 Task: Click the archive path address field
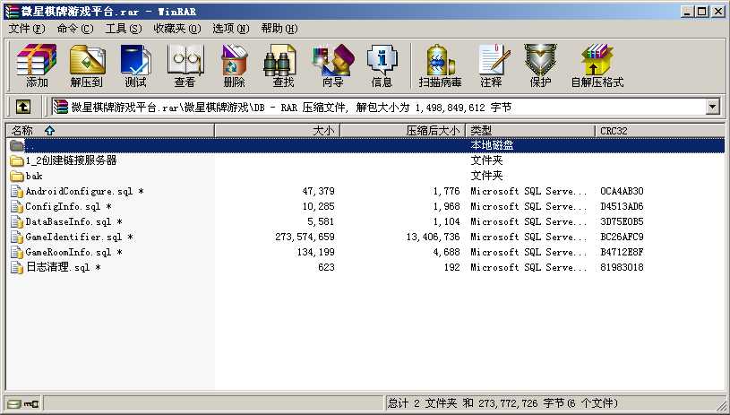click(379, 108)
